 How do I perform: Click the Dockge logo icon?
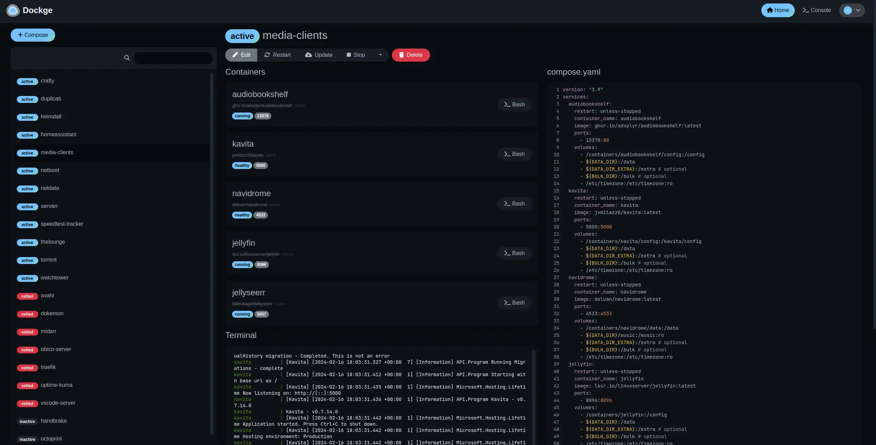click(13, 10)
